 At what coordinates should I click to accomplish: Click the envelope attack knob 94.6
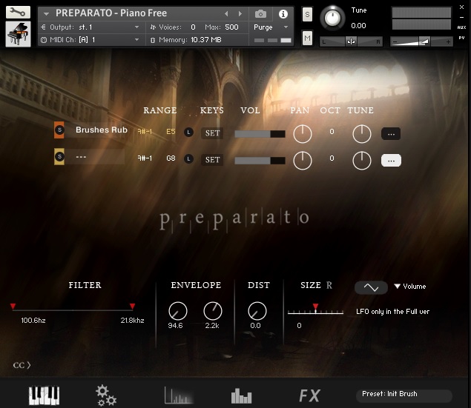coord(178,311)
